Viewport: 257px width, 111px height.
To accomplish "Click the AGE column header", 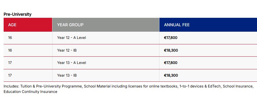I will (28, 25).
